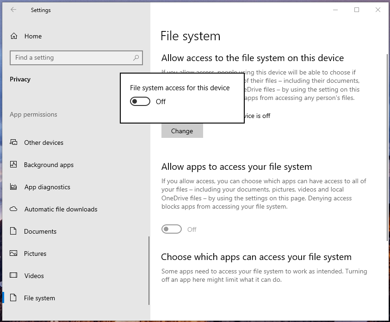
Task: Click the App diagnostics icon
Action: point(14,187)
